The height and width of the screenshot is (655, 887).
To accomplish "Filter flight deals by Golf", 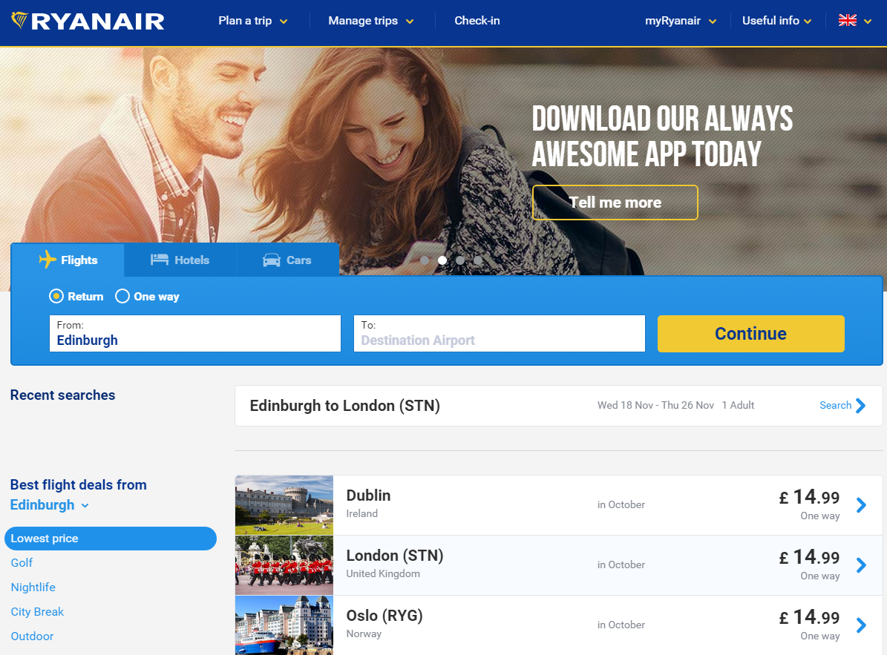I will [x=22, y=563].
